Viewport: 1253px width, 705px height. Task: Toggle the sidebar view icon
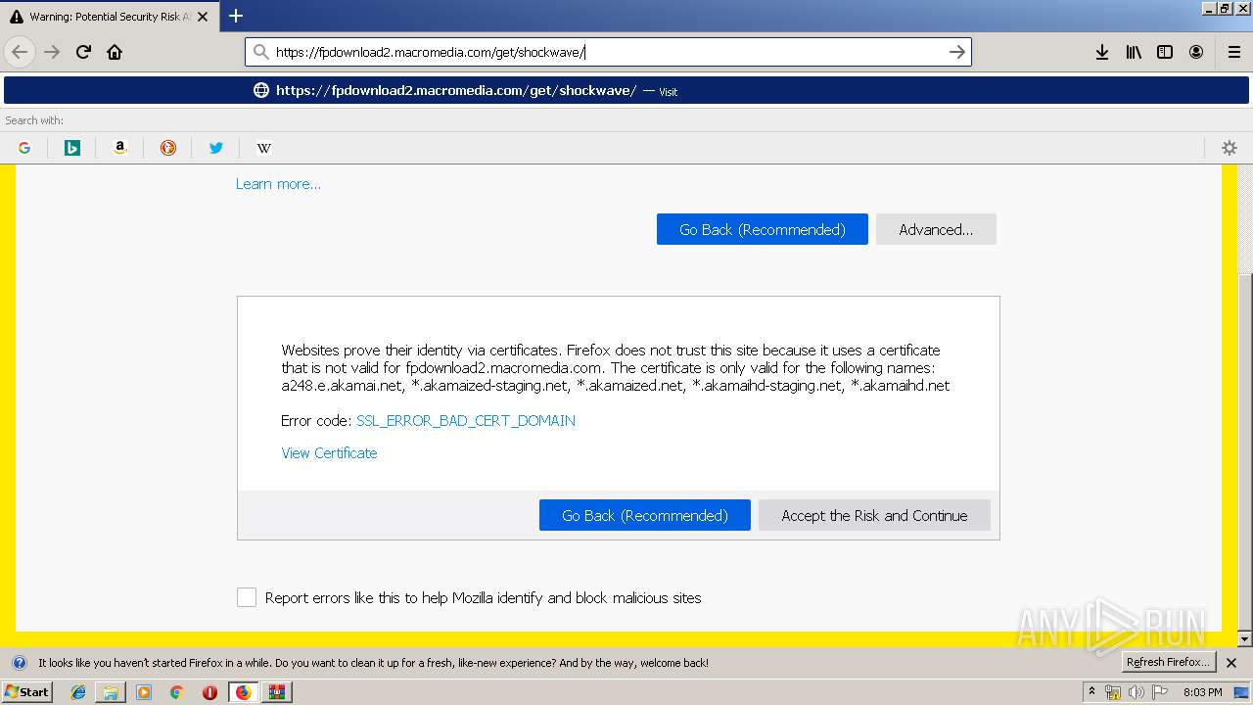pos(1165,52)
